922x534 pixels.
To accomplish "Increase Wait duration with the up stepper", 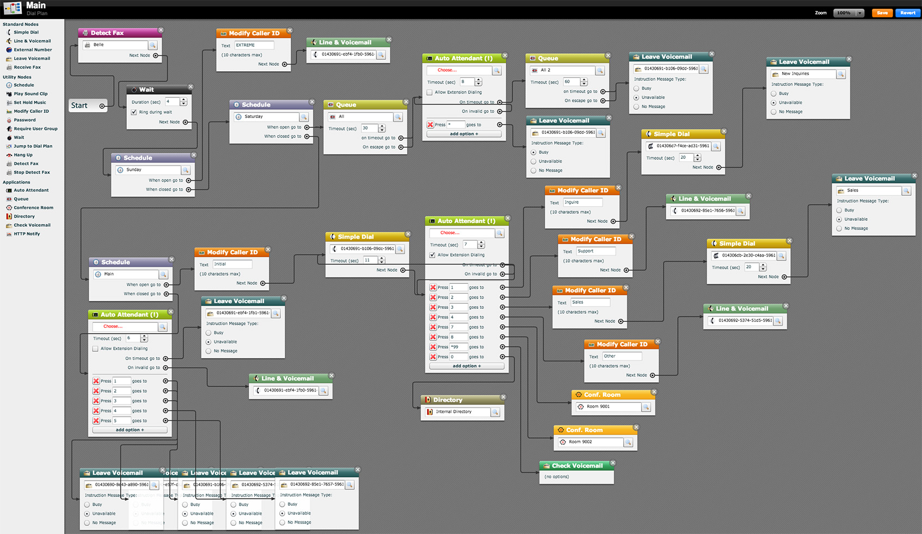I will pos(184,98).
